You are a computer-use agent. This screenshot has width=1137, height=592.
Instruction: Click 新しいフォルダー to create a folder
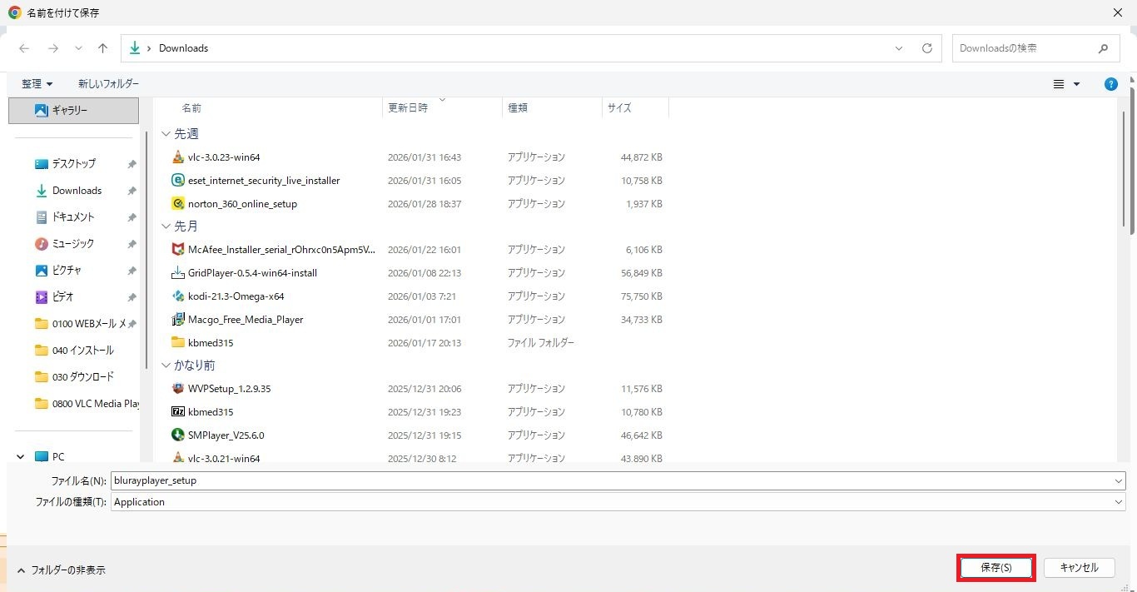point(108,84)
